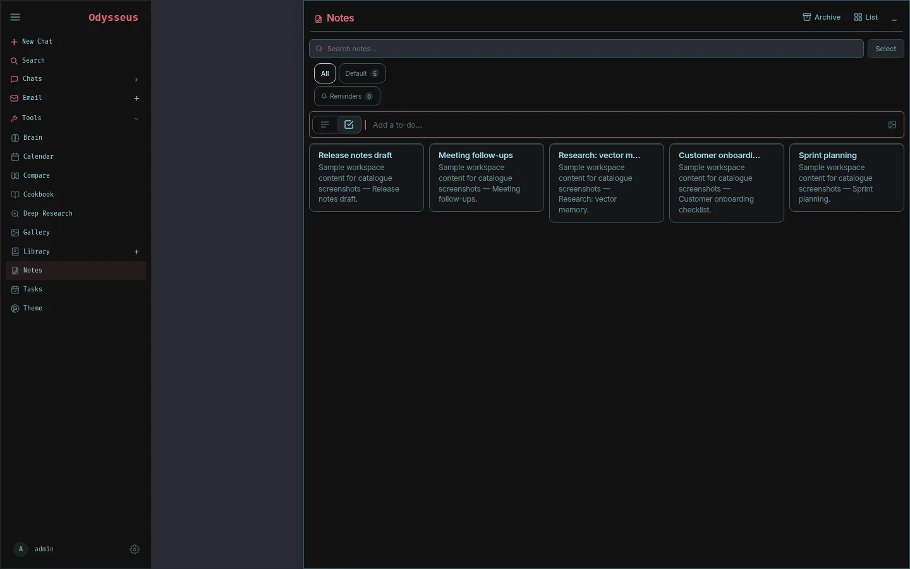Open the Archive view
The width and height of the screenshot is (910, 569).
pos(822,17)
